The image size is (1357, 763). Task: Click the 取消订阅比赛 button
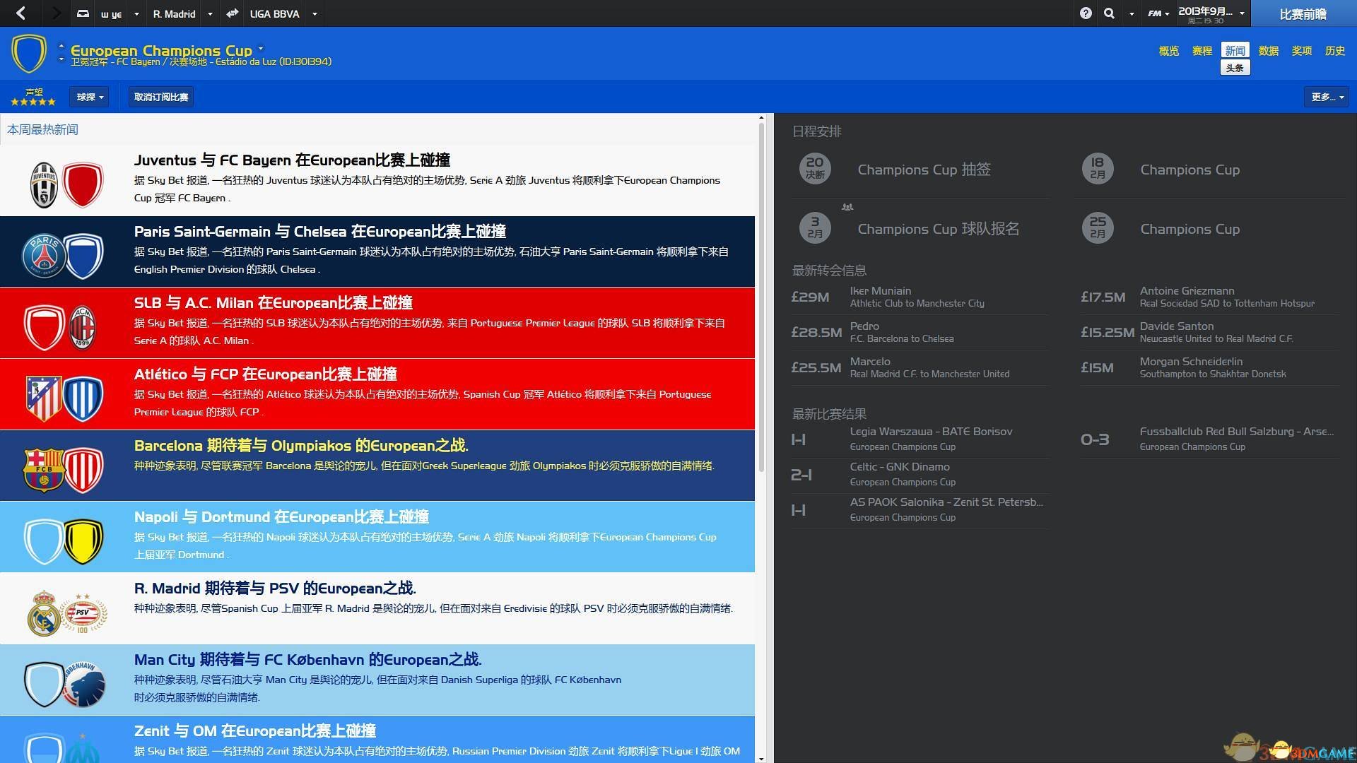pyautogui.click(x=161, y=97)
